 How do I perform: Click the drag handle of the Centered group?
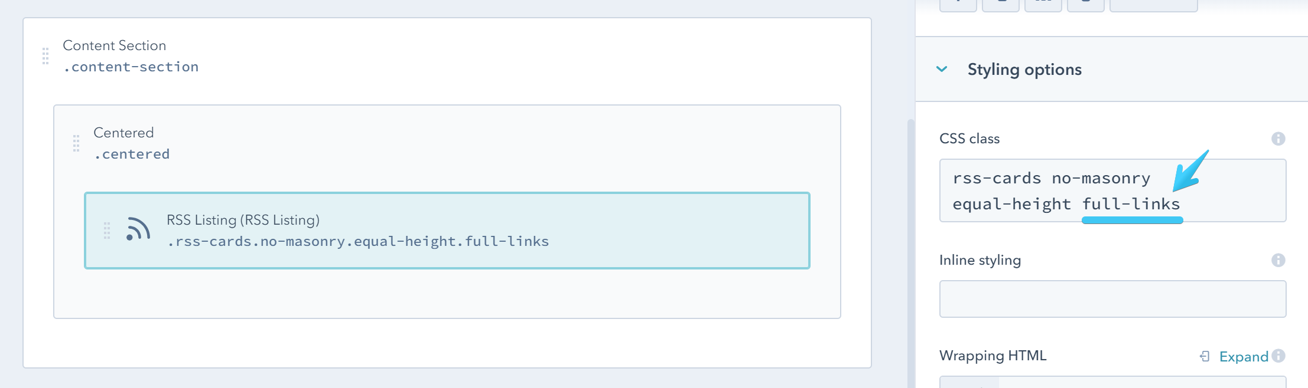pos(76,143)
